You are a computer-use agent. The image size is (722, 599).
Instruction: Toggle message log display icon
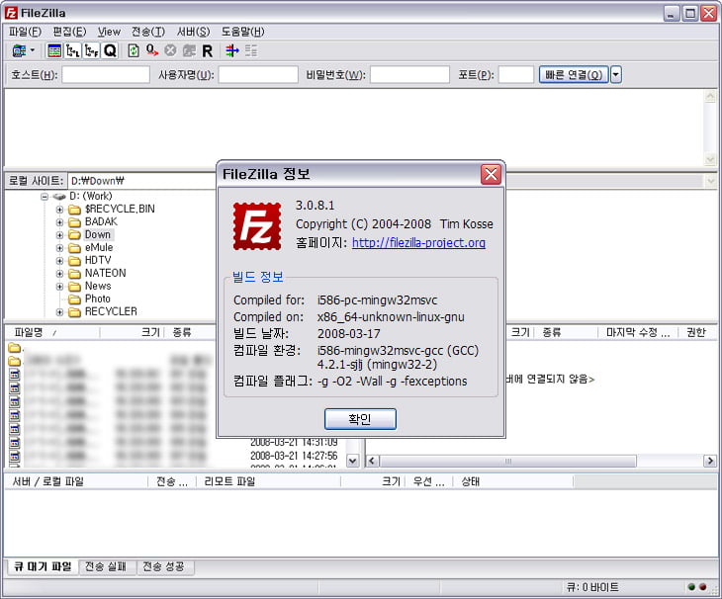54,50
